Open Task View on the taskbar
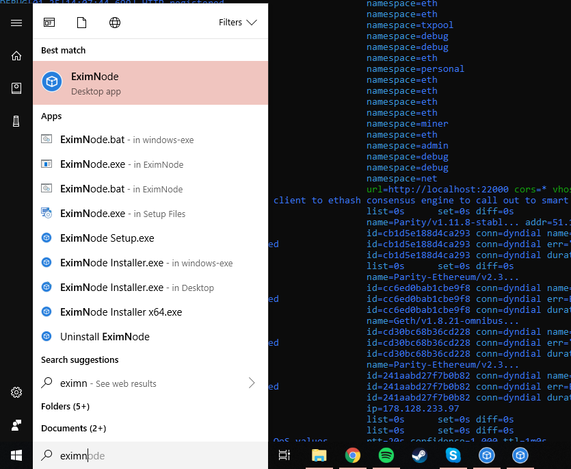This screenshot has height=469, width=571. (x=284, y=455)
